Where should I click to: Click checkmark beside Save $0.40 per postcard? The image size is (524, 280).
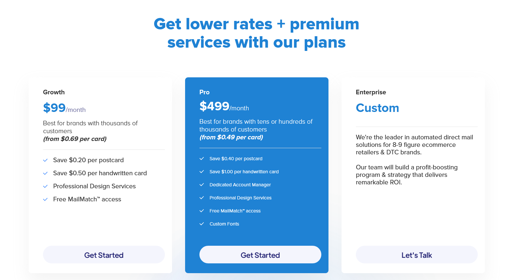pos(202,159)
